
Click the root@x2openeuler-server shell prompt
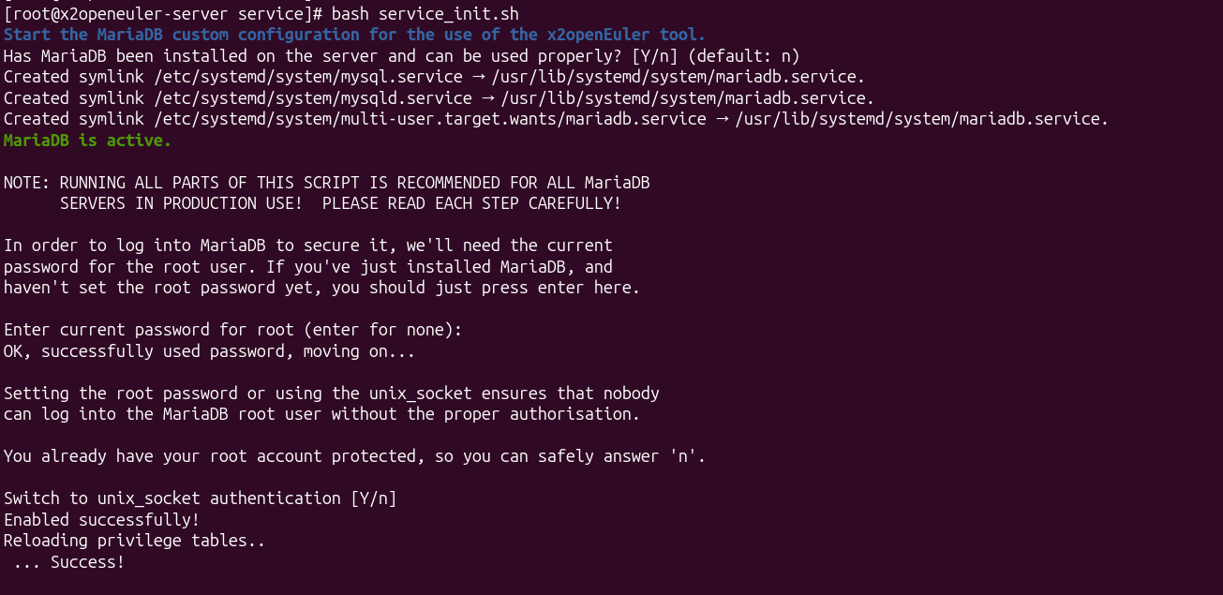[x=163, y=14]
